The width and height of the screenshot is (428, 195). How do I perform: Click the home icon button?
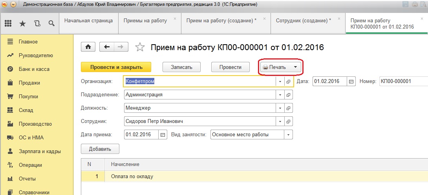(88, 47)
